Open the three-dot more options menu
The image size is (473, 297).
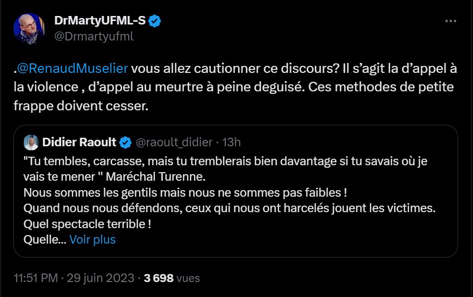(x=451, y=21)
